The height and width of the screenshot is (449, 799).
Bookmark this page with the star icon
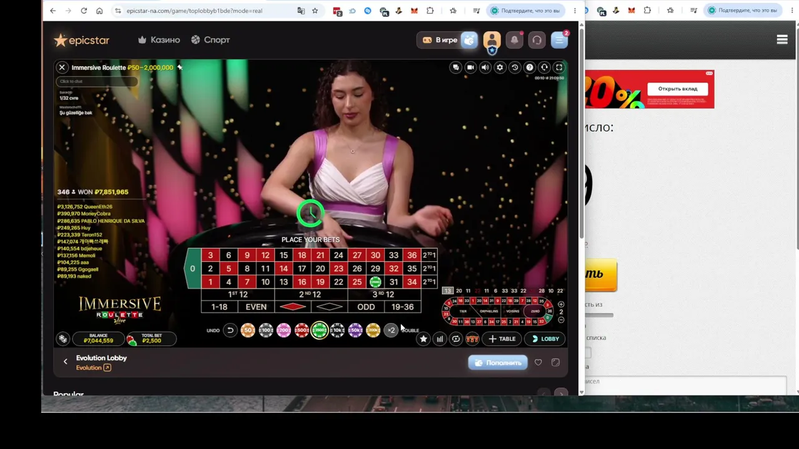(x=315, y=11)
